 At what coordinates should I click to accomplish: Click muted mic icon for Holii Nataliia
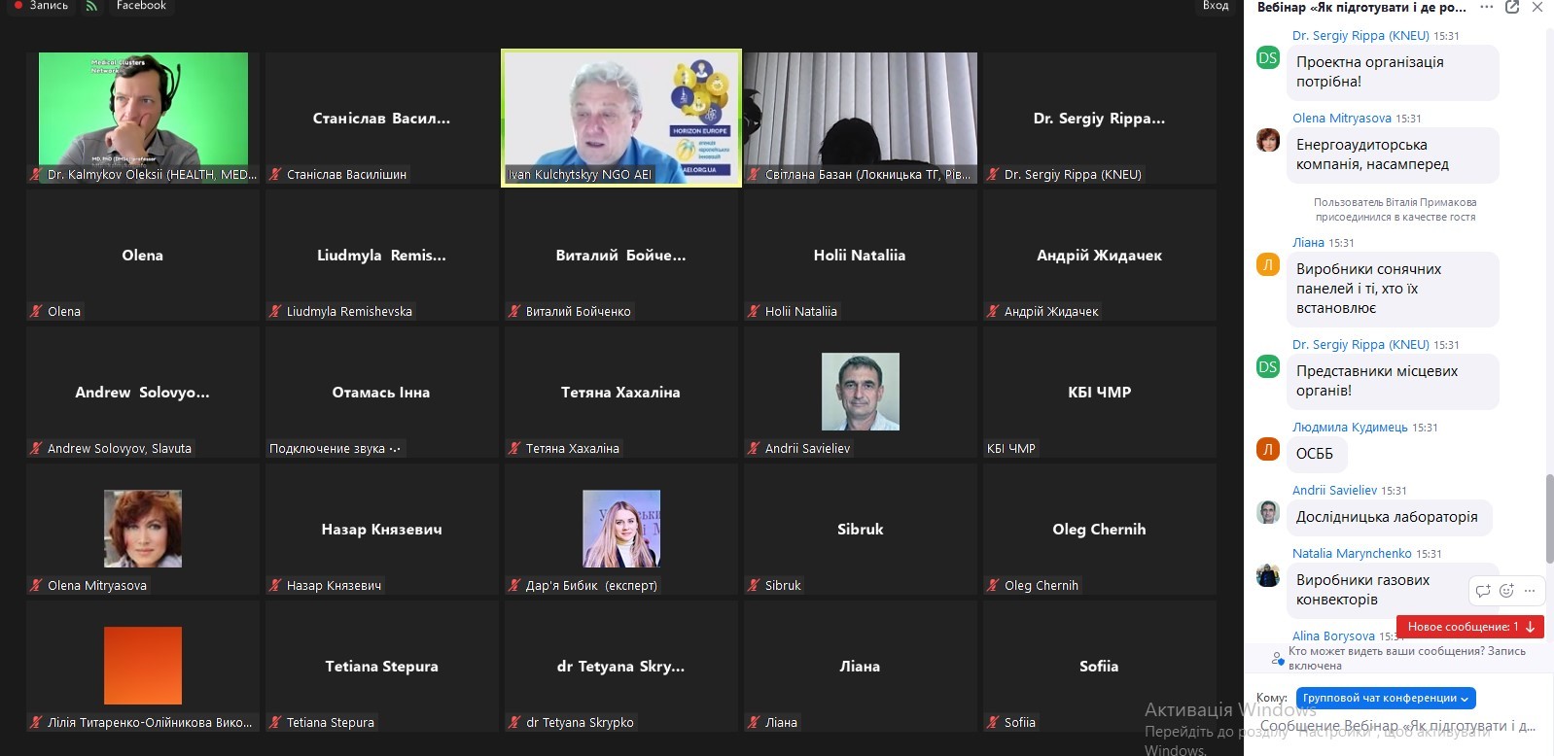pos(755,312)
